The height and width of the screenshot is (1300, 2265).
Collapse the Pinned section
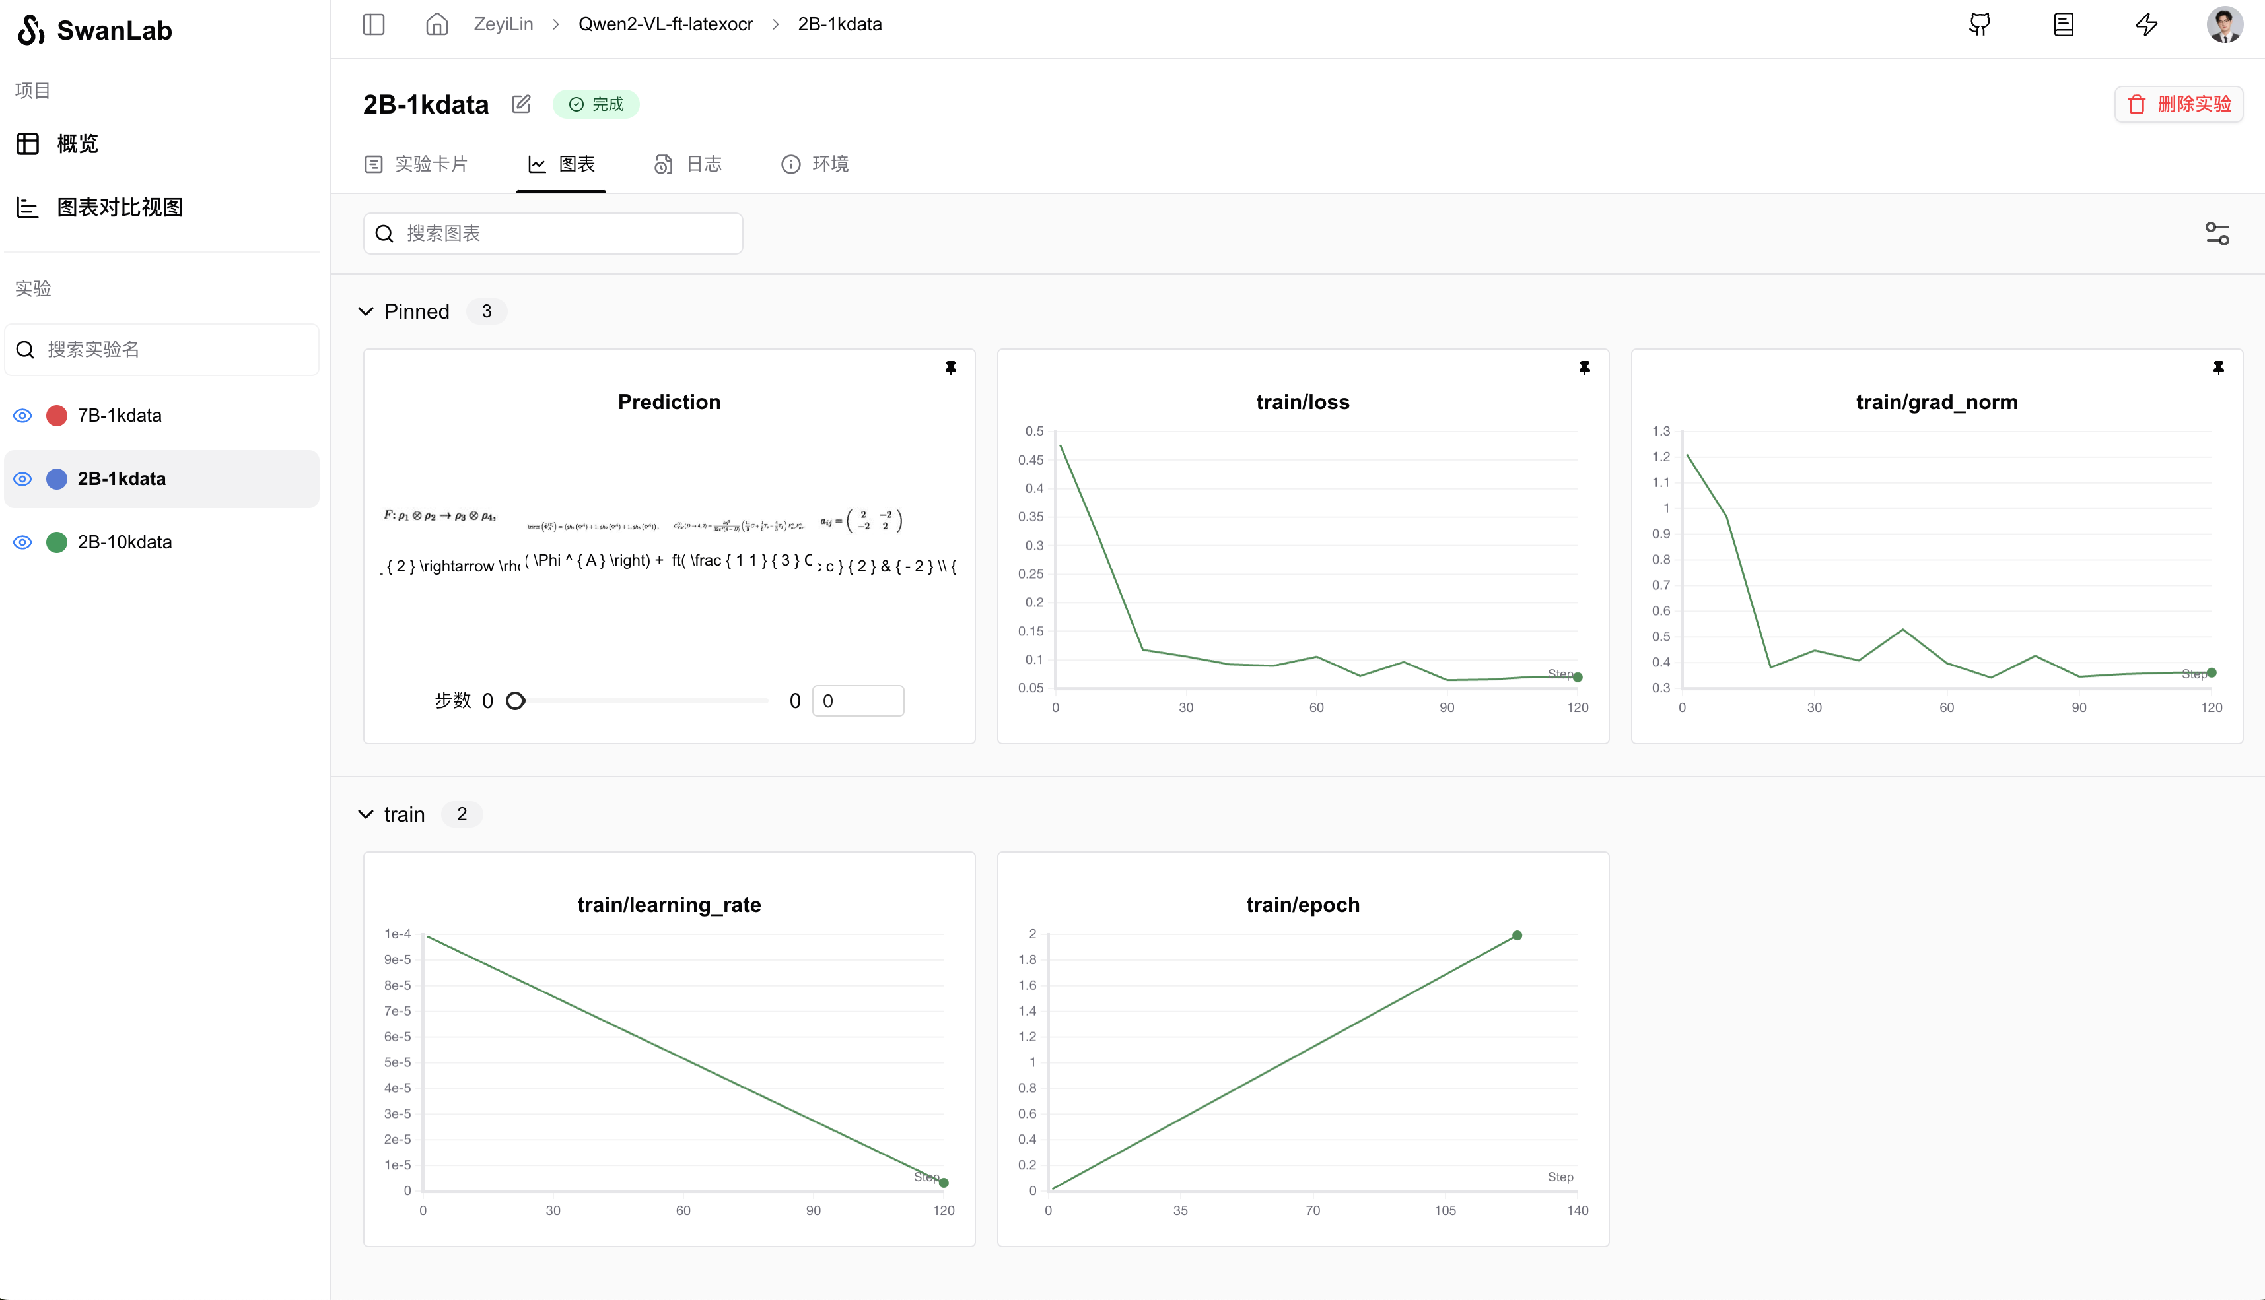[x=365, y=311]
